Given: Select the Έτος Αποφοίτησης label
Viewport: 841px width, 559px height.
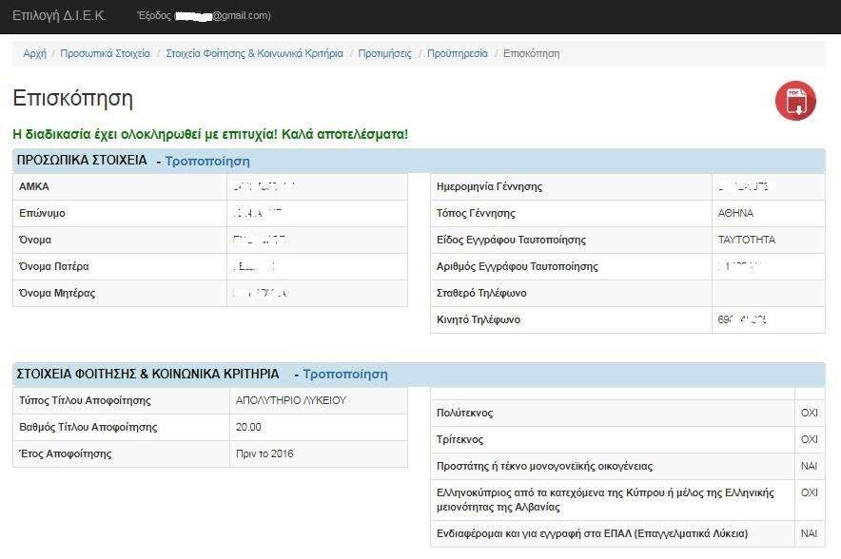Looking at the screenshot, I should pos(65,454).
